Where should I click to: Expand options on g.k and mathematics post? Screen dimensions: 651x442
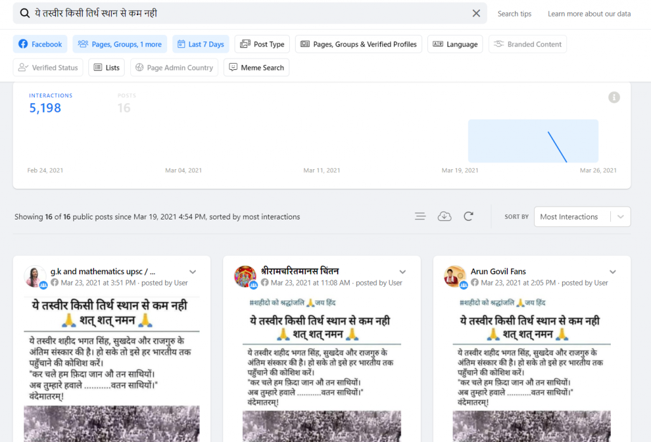pyautogui.click(x=193, y=272)
